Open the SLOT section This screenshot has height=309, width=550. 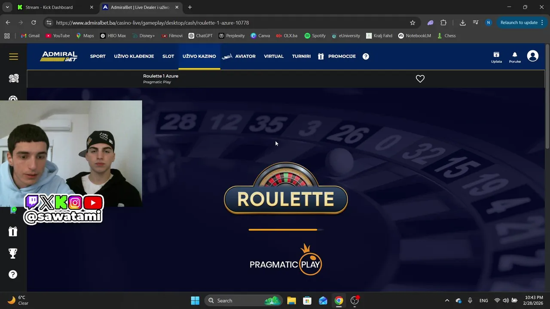pos(168,56)
